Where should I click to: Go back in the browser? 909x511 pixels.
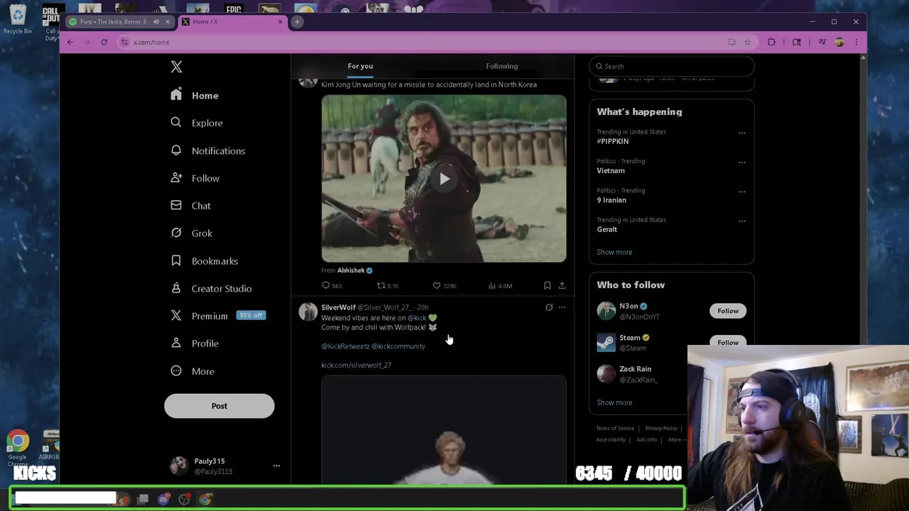70,42
